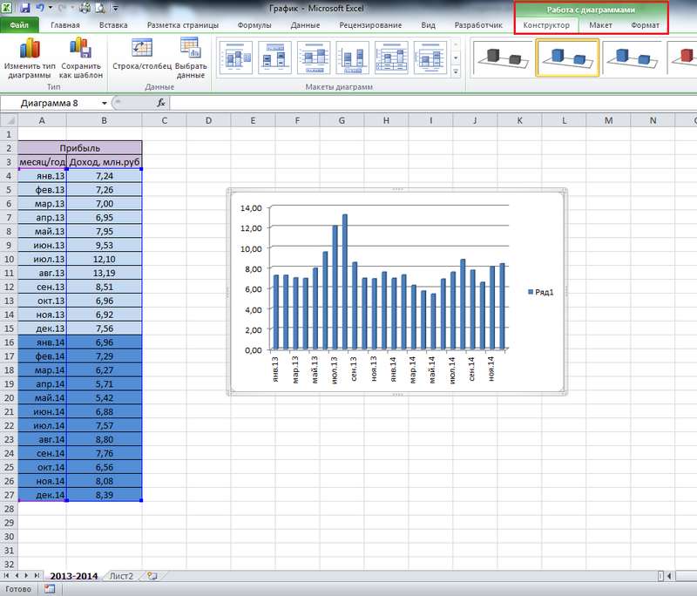The width and height of the screenshot is (697, 596).
Task: Open the Вид ribbon tab
Action: point(428,25)
